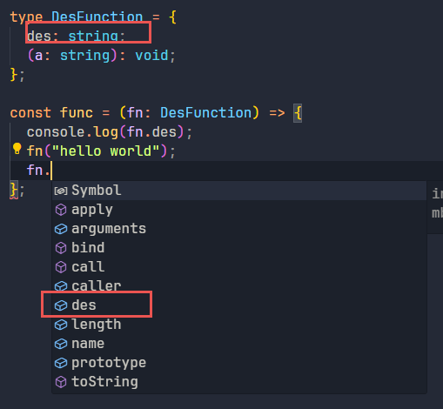Pick the length completion entry
Viewport: 443px width, 409px height.
(x=239, y=325)
